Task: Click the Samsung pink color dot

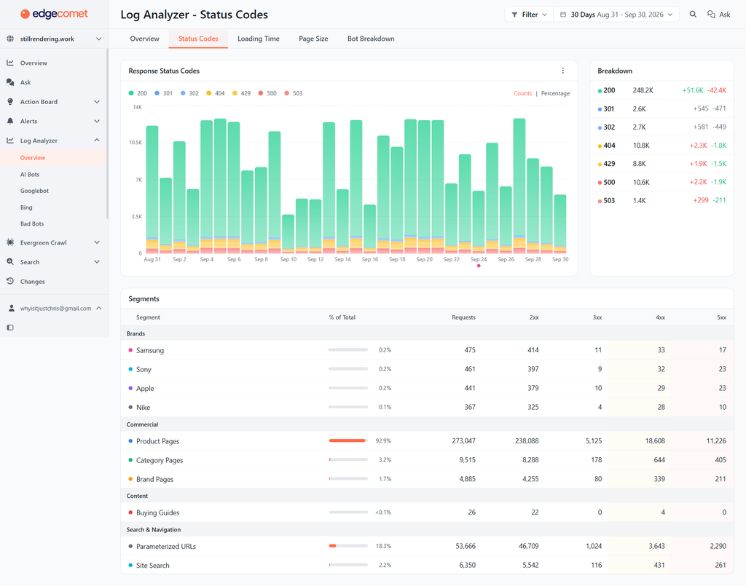Action: point(130,350)
